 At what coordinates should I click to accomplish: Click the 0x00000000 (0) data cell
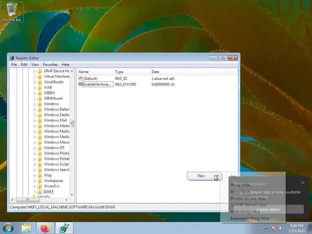[163, 84]
